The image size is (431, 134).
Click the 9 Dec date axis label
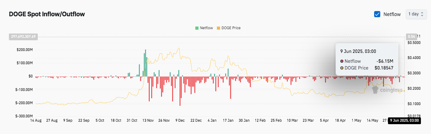point(180,120)
